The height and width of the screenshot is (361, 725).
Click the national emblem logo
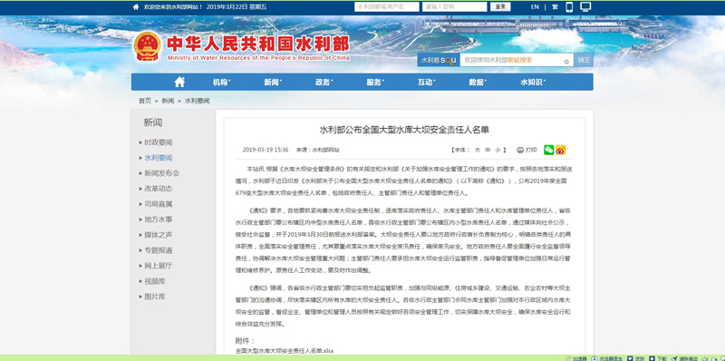[148, 46]
